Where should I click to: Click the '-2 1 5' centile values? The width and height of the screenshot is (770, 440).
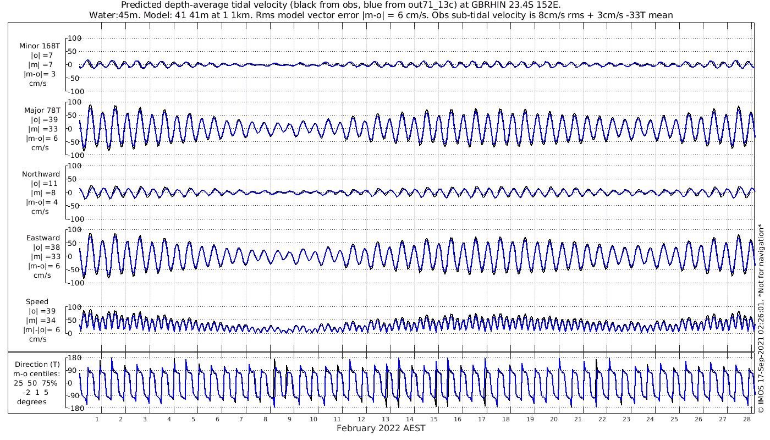tap(36, 392)
